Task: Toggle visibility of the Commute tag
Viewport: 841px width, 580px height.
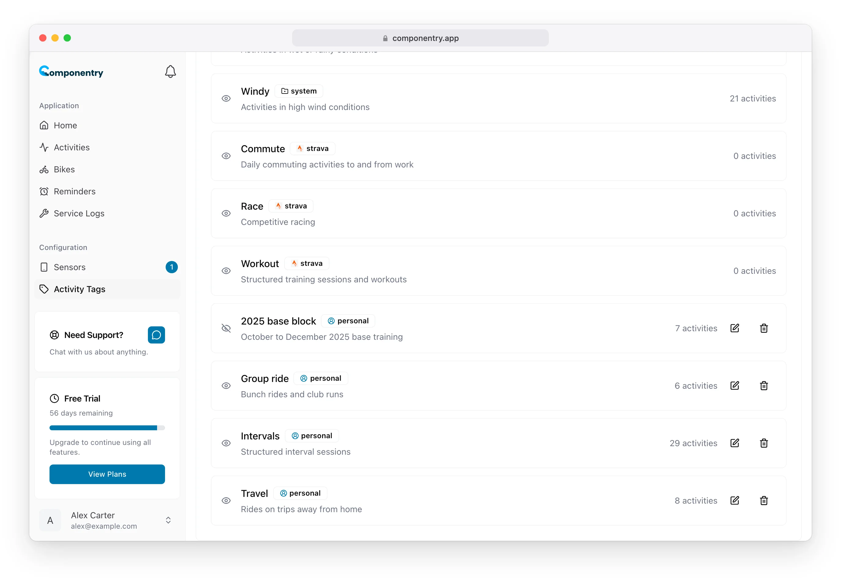Action: [226, 156]
